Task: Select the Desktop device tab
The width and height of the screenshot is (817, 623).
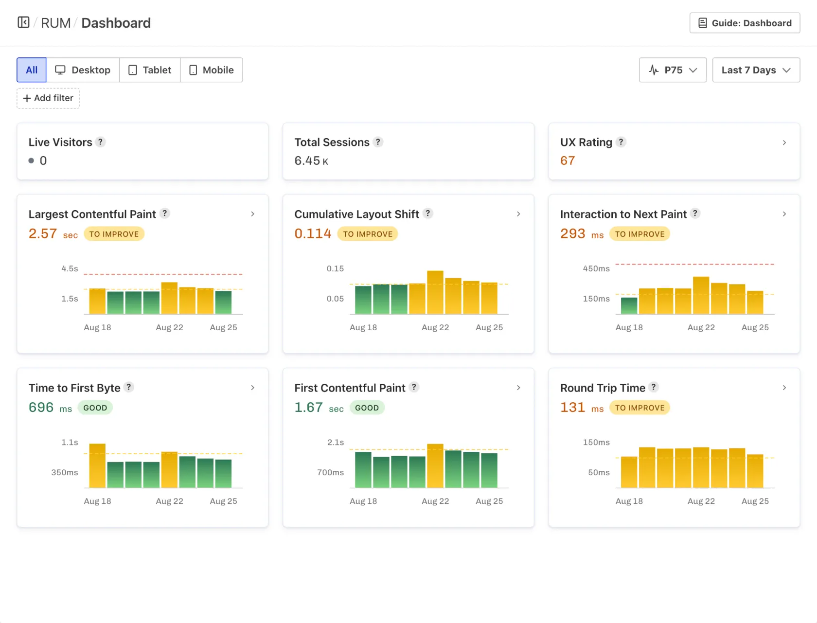Action: pyautogui.click(x=83, y=70)
